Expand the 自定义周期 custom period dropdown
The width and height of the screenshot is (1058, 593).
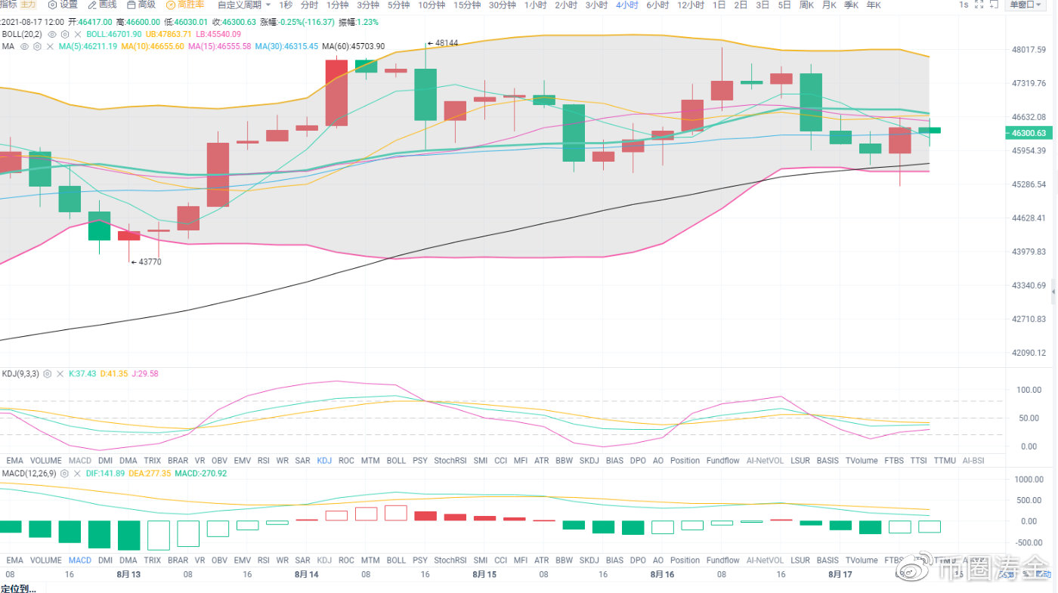tap(244, 5)
